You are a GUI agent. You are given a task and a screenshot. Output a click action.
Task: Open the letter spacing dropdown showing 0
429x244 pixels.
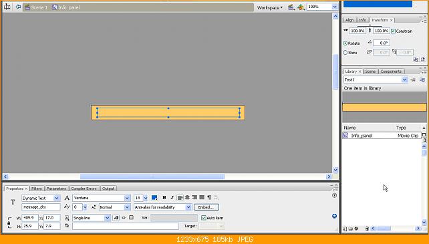click(x=85, y=207)
